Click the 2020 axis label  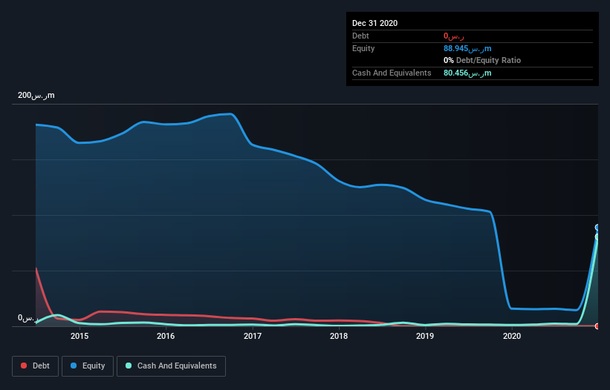coord(512,336)
